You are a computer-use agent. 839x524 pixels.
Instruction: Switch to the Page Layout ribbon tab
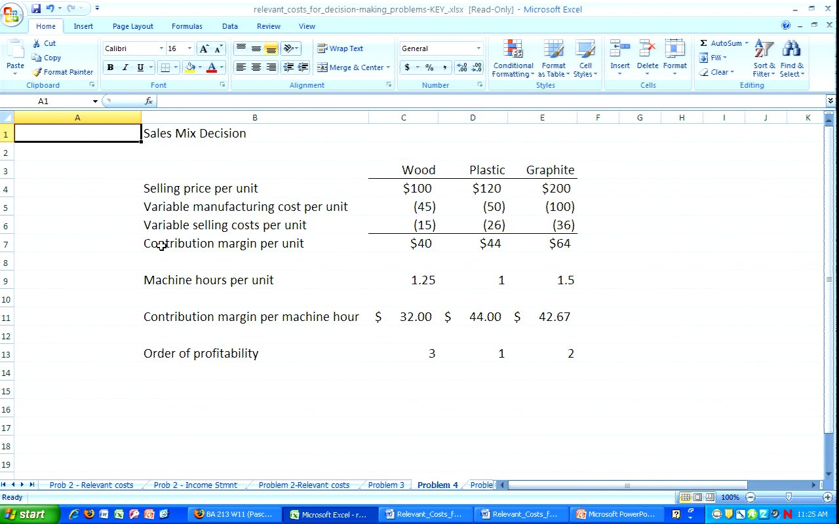tap(132, 26)
